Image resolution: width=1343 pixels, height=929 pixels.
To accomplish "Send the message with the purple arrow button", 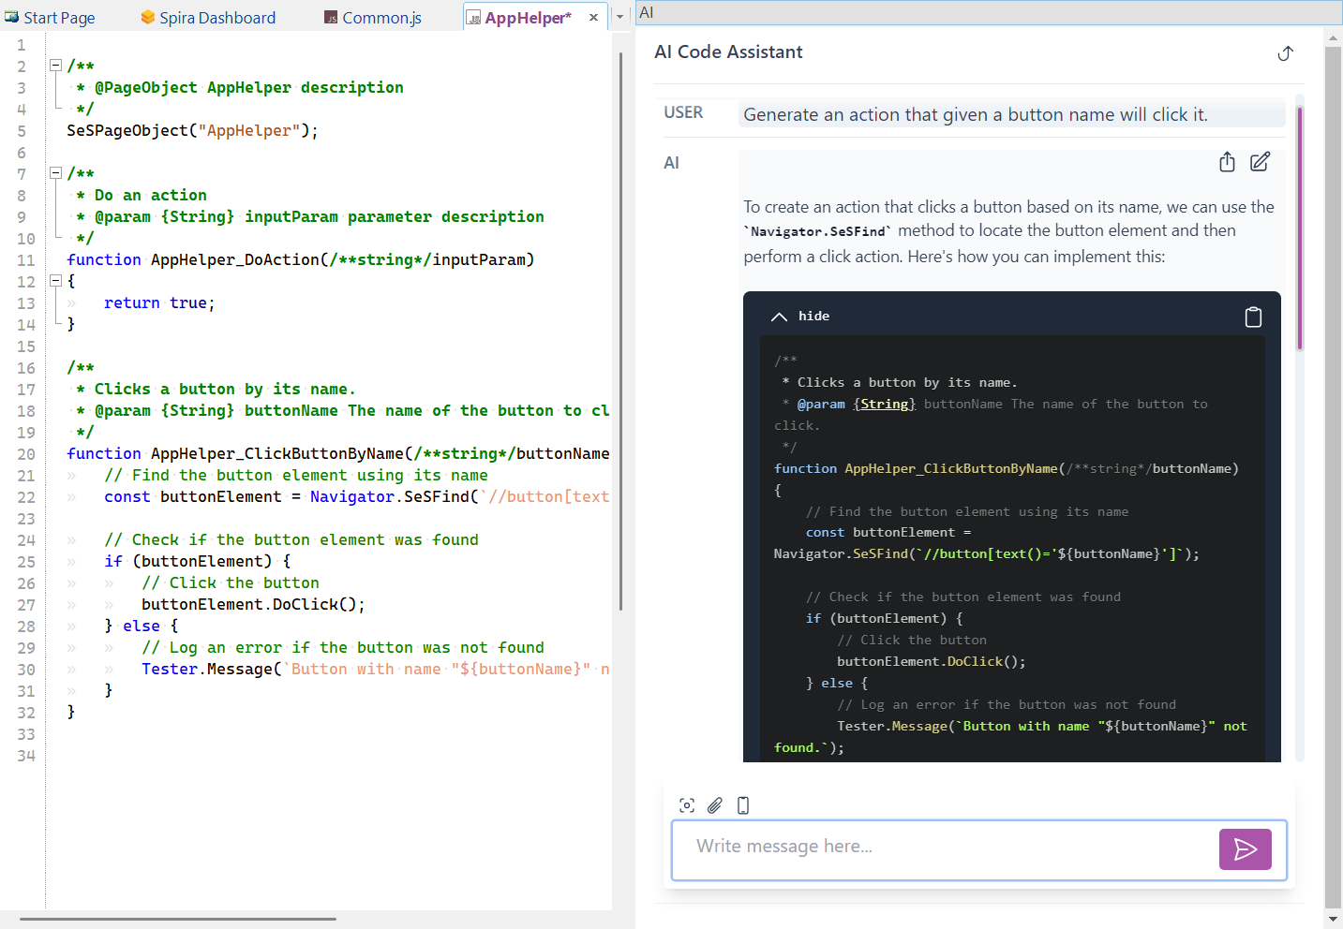I will coord(1245,849).
